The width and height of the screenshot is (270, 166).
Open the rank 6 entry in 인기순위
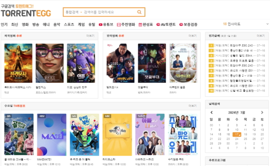click(237, 70)
